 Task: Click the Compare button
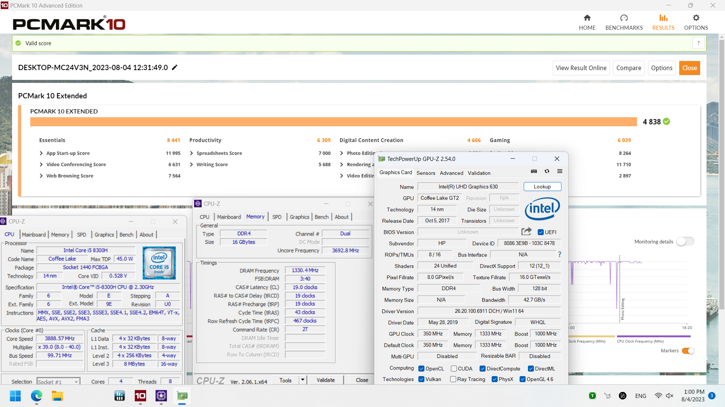(629, 68)
